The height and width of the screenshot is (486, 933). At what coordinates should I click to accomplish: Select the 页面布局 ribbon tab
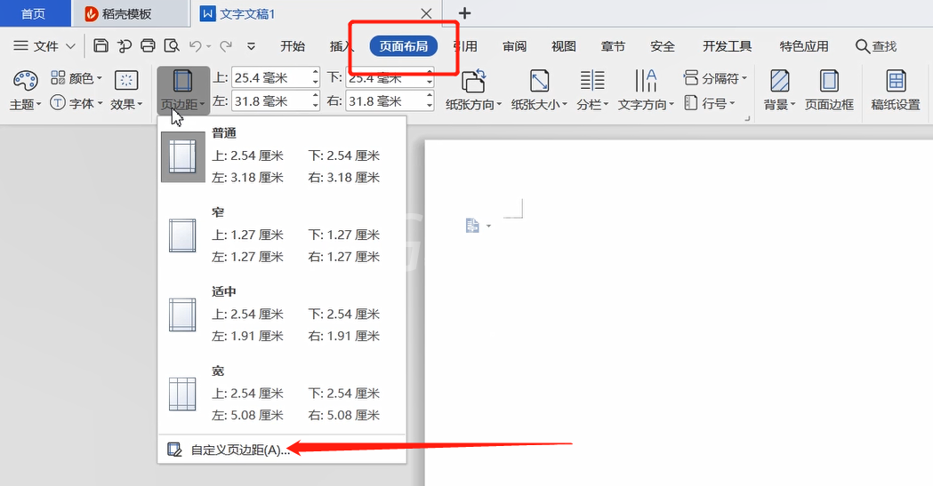click(404, 46)
